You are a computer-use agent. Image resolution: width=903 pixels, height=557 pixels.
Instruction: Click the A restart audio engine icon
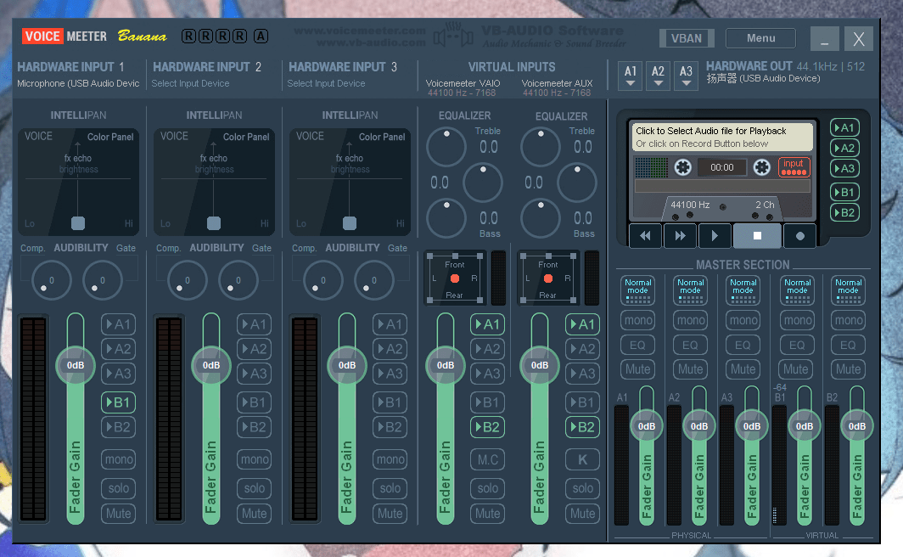point(261,37)
